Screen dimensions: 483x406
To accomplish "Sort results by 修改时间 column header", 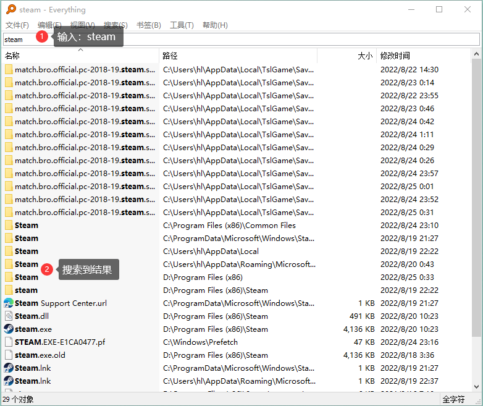I will [424, 56].
